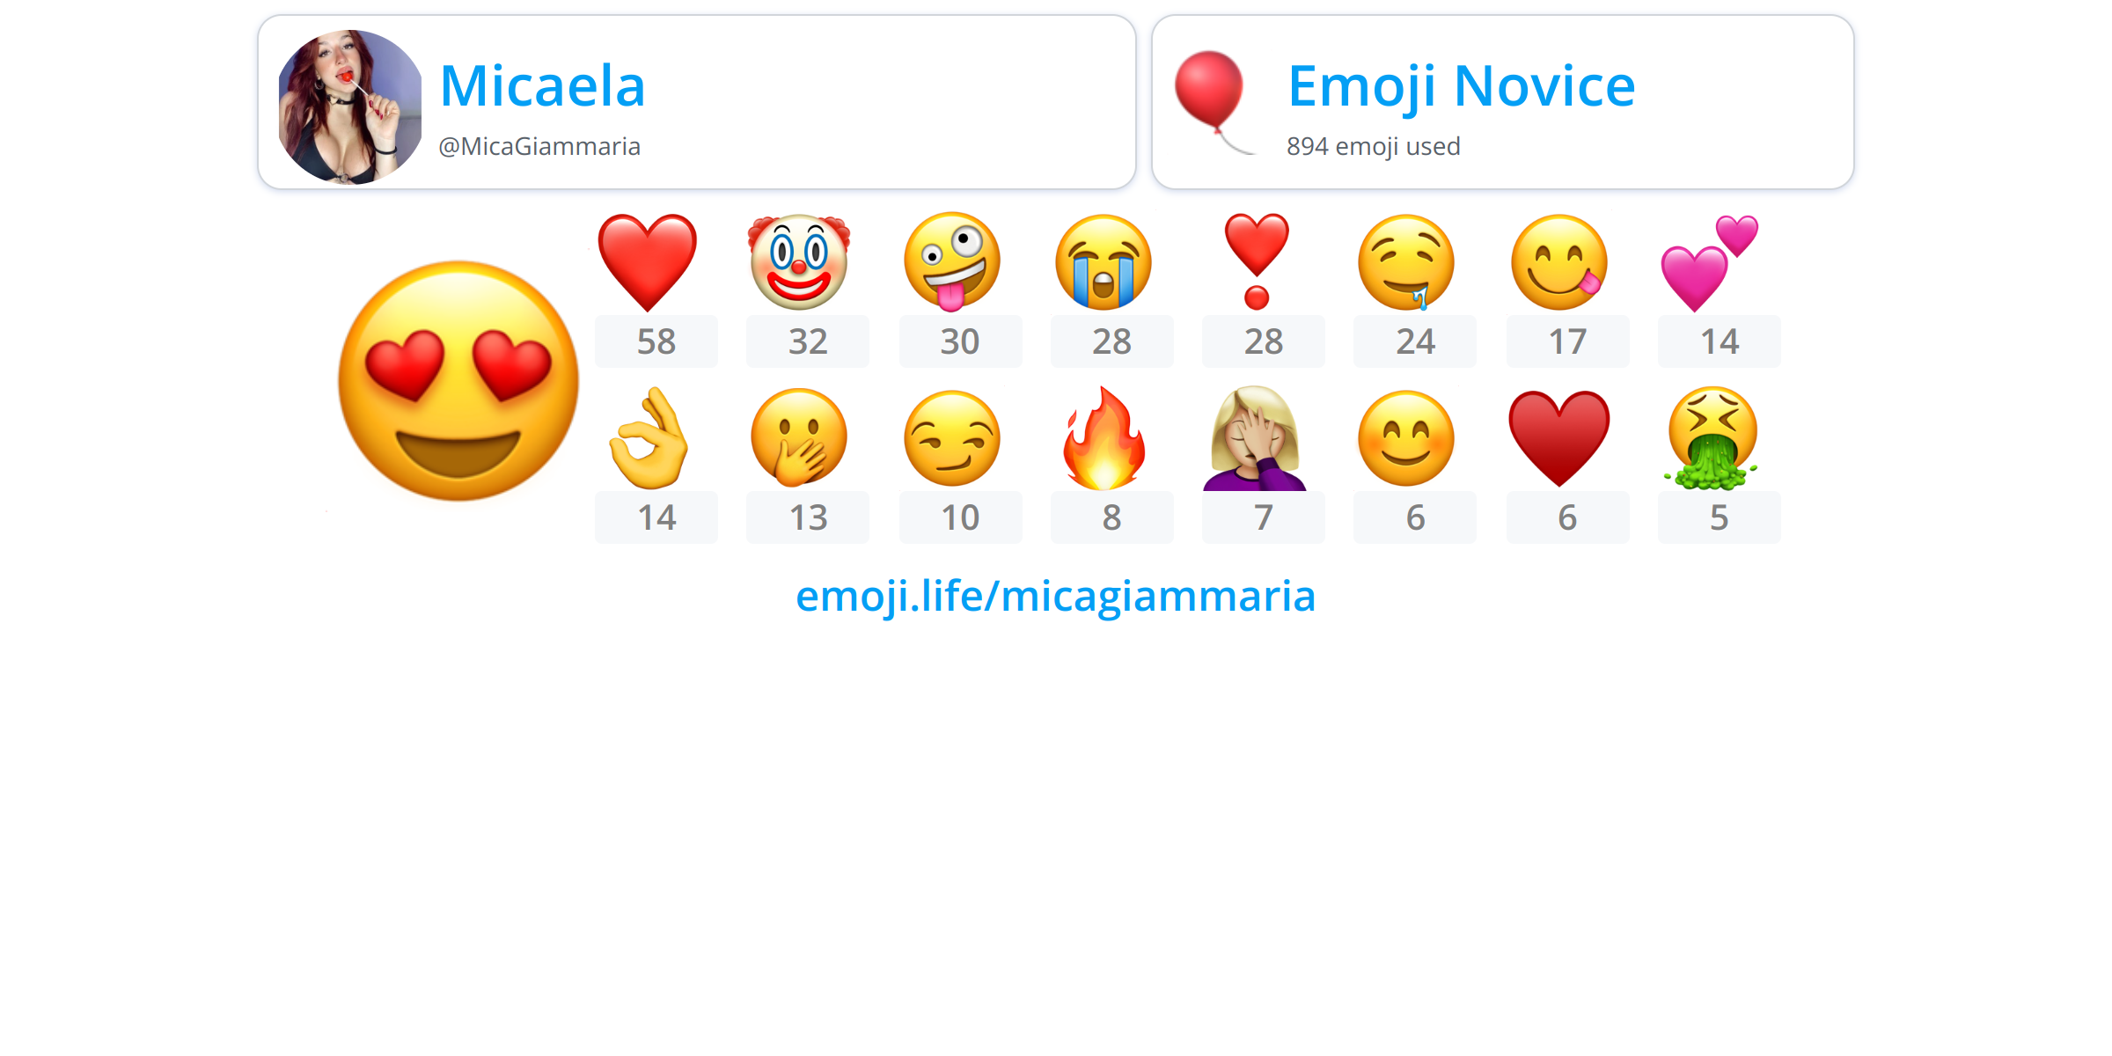Click the large heart-eyes smiley emoji
This screenshot has width=2112, height=1056.
[458, 380]
